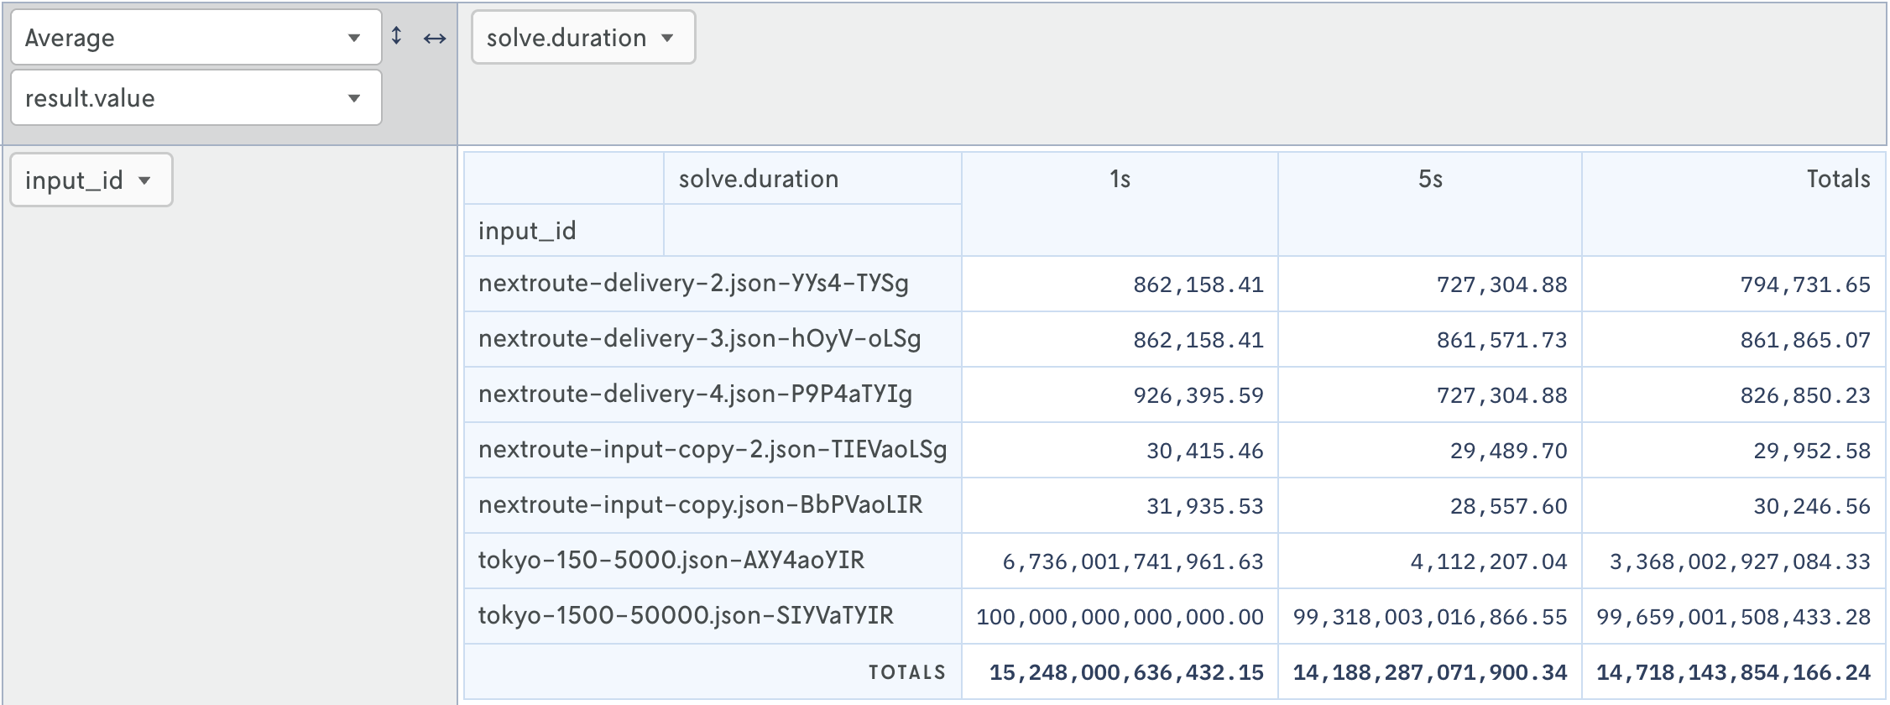The height and width of the screenshot is (705, 1890).
Task: Select the nextroute-delivery-3.json-hOyV-oLSg row label
Action: [699, 339]
